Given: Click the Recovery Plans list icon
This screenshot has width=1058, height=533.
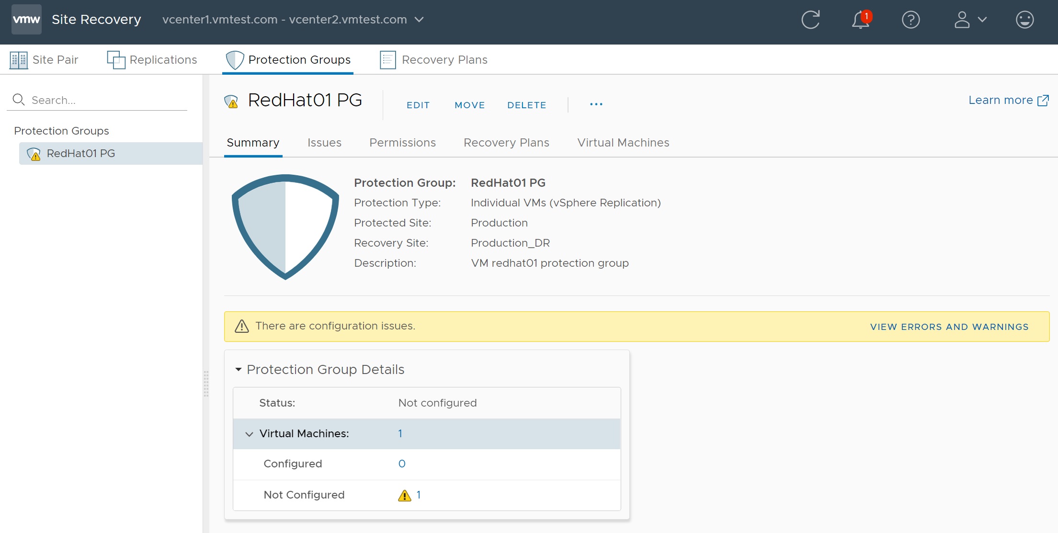Looking at the screenshot, I should pos(387,60).
